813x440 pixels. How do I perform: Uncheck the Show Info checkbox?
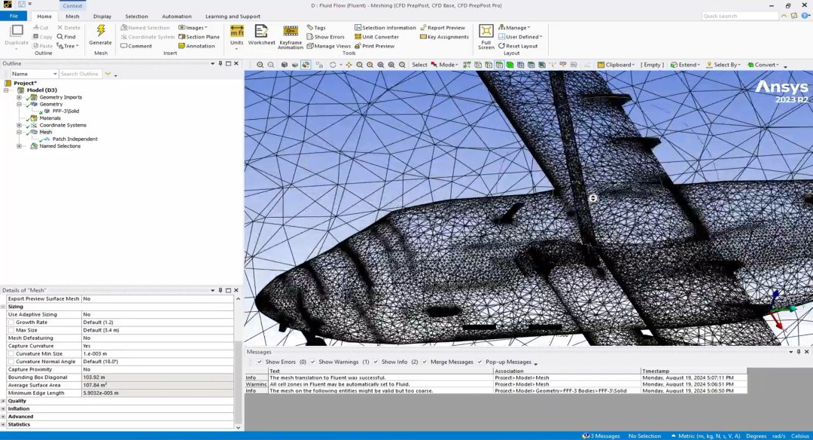pos(376,362)
